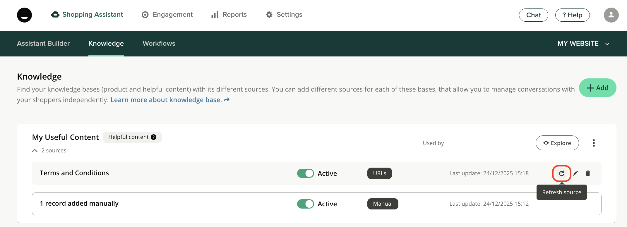The image size is (627, 227).
Task: Switch to the Workflows tab
Action: tap(159, 44)
